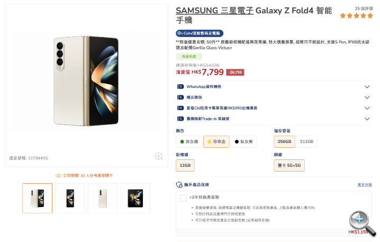Pick the 炭灰綠 green color swatch
This screenshot has width=380, height=242.
(188, 141)
